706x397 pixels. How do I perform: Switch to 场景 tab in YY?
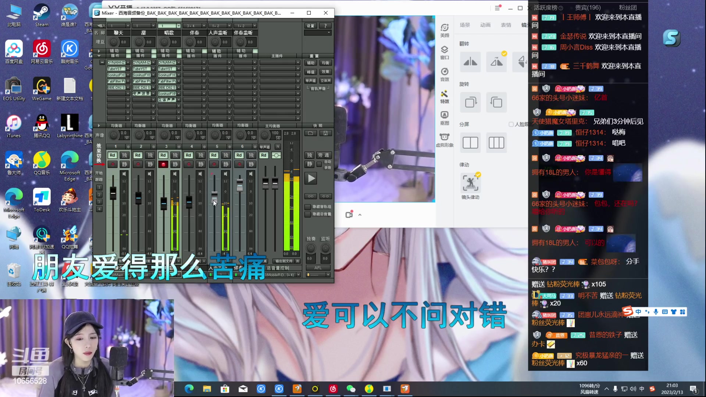pyautogui.click(x=465, y=25)
